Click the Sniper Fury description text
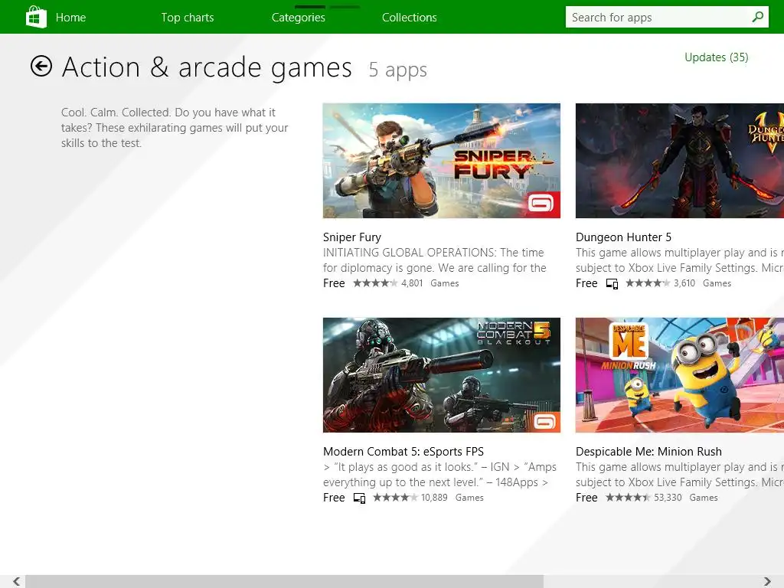 (435, 260)
